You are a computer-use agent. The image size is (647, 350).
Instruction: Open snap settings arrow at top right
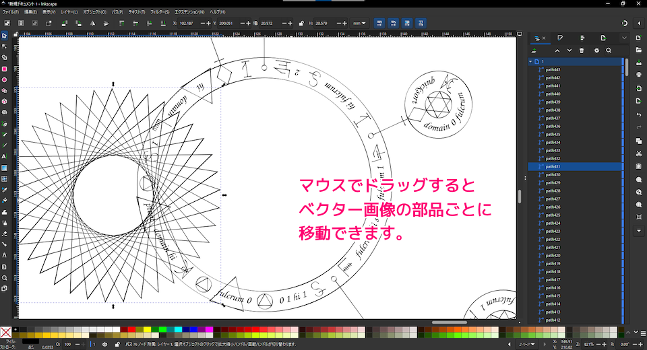639,24
